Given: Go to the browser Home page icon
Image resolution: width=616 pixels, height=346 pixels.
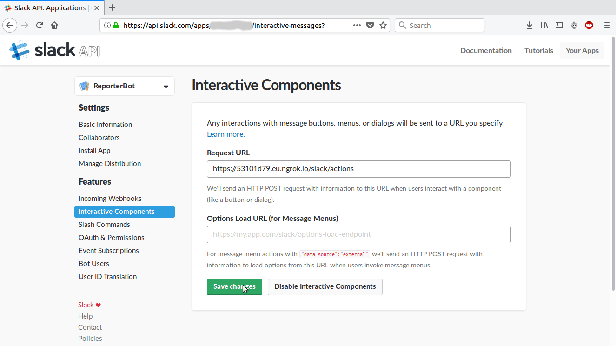Looking at the screenshot, I should (x=54, y=25).
